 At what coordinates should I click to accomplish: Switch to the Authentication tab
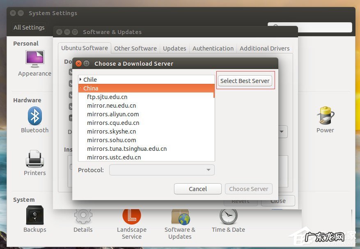coord(213,48)
